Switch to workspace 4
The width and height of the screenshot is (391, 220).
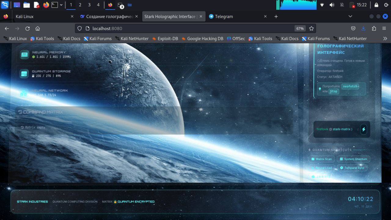(98, 5)
